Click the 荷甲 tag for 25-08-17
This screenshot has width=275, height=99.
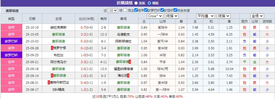[11, 90]
